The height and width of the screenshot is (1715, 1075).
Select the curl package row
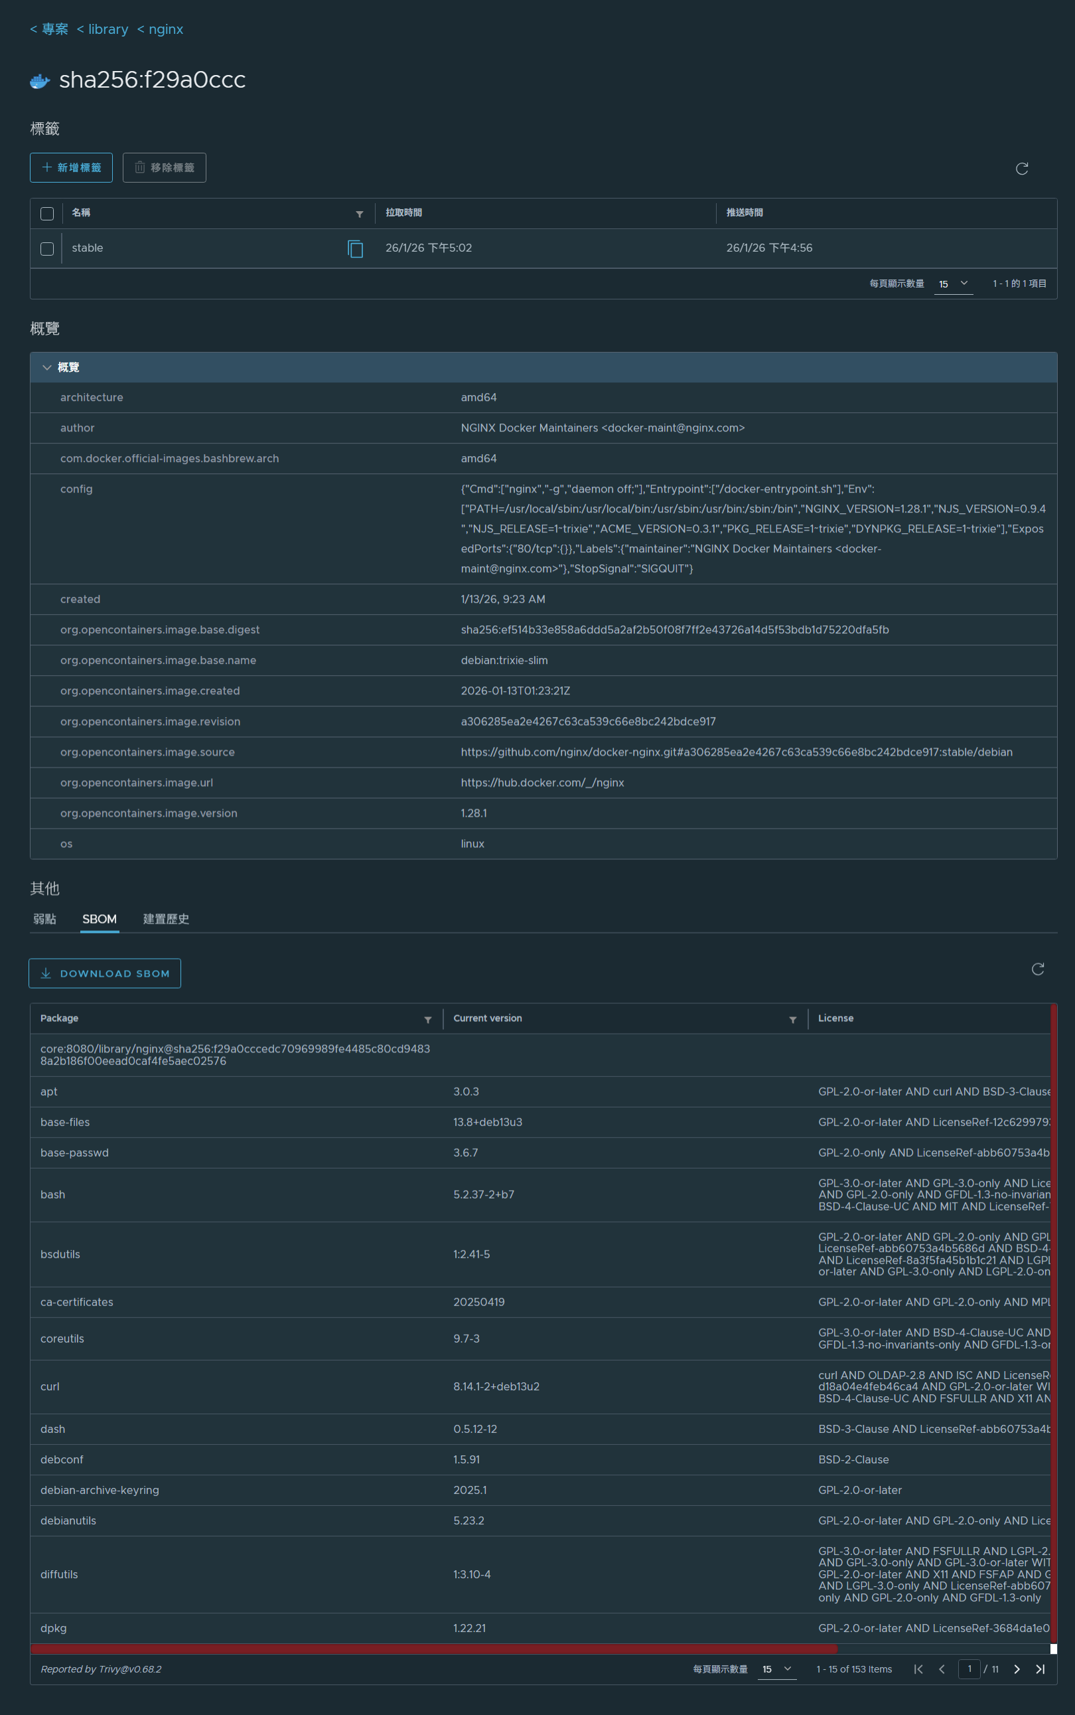540,1386
